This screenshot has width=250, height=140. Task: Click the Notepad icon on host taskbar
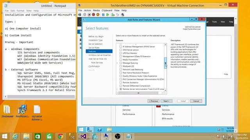[x=129, y=136]
